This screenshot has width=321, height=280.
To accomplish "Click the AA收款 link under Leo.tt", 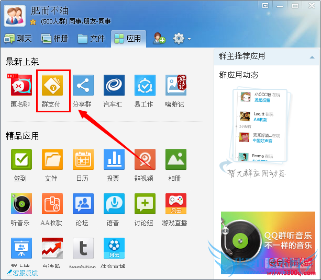I will (x=260, y=120).
